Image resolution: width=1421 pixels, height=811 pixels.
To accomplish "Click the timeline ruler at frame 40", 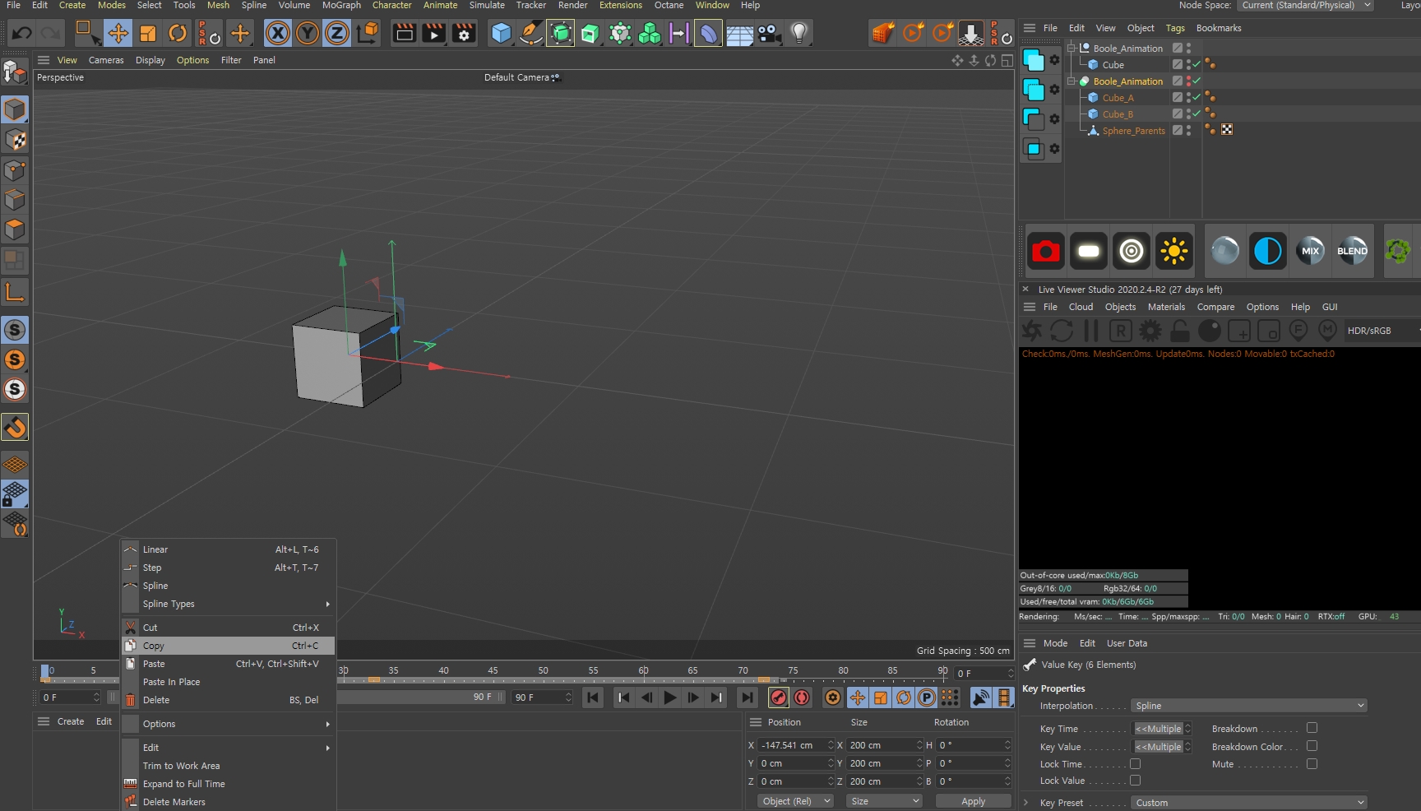I will tap(443, 672).
